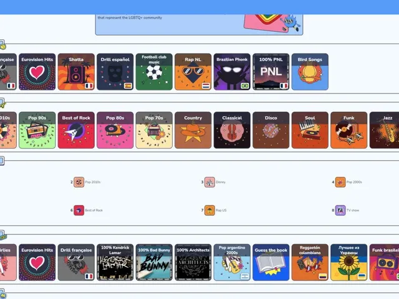
Task: Open the Bird Songs playlist card
Action: [310, 72]
